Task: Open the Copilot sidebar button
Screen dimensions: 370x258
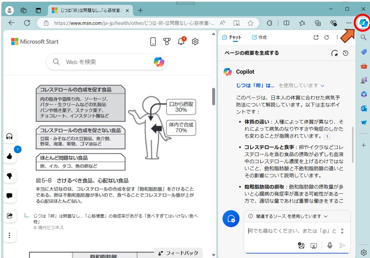Action: click(x=363, y=23)
